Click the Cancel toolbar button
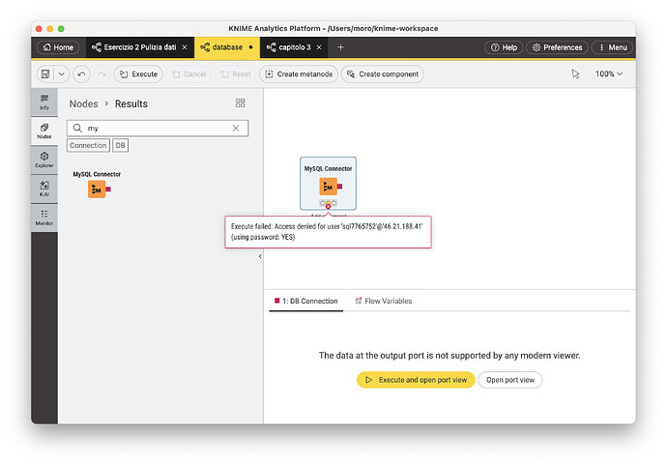667x465 pixels. pos(188,74)
